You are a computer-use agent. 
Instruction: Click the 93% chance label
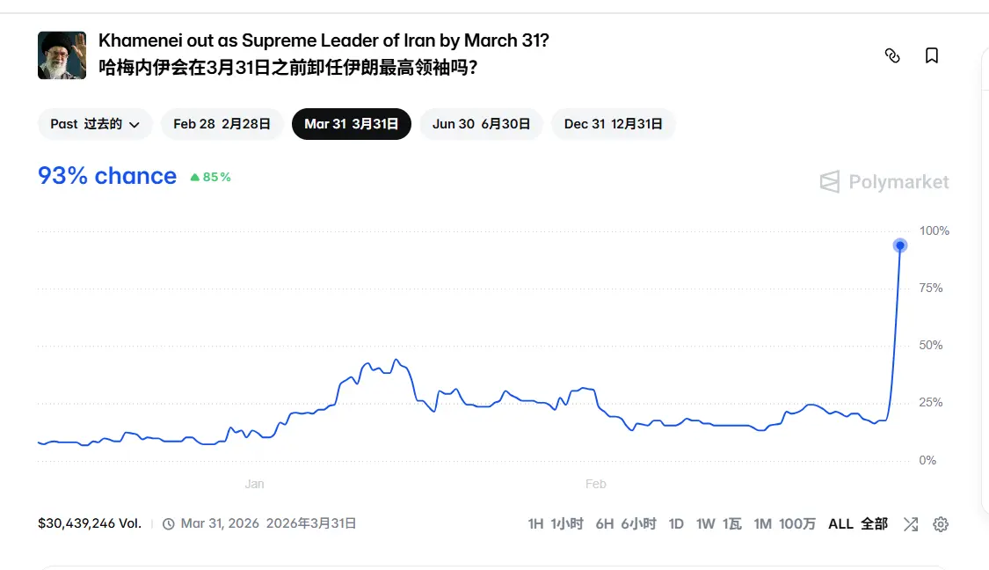106,176
